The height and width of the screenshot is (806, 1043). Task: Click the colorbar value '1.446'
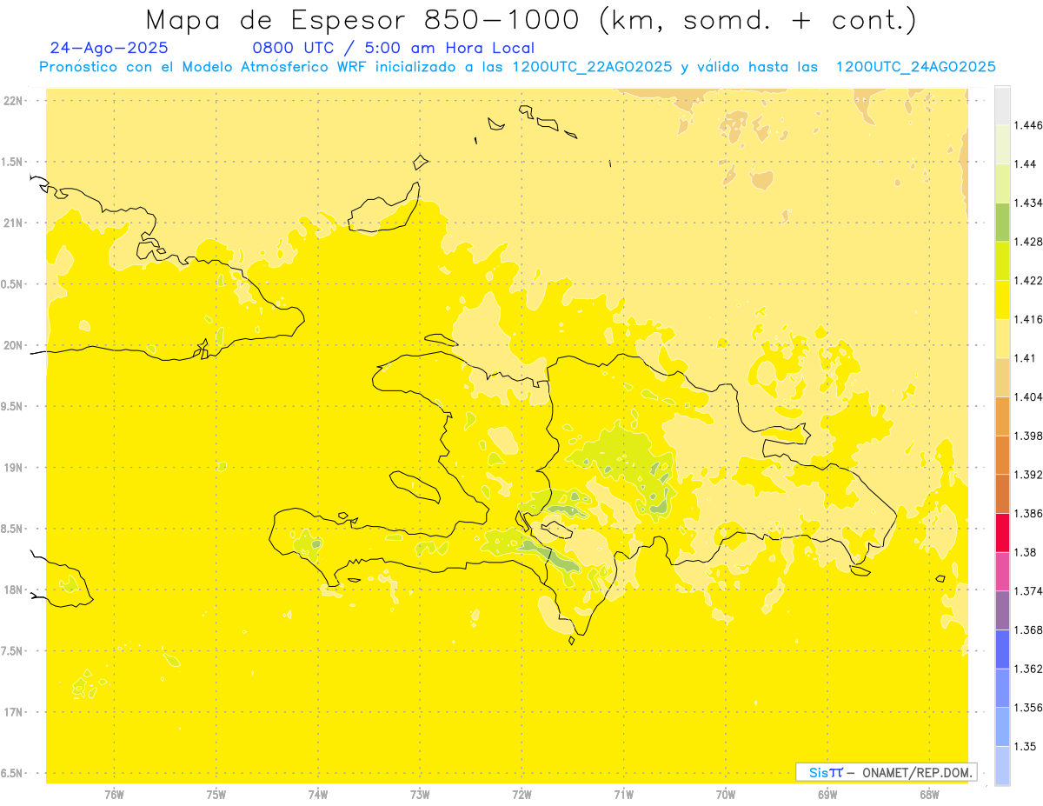[x=1028, y=126]
